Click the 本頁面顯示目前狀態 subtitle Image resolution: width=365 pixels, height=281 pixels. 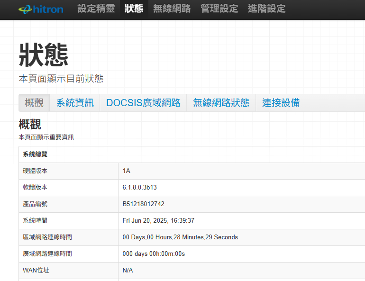click(x=61, y=79)
